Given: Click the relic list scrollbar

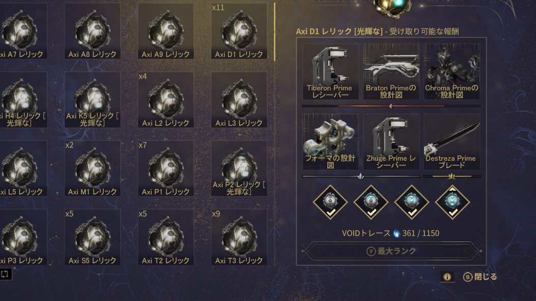Looking at the screenshot, I should click(274, 32).
